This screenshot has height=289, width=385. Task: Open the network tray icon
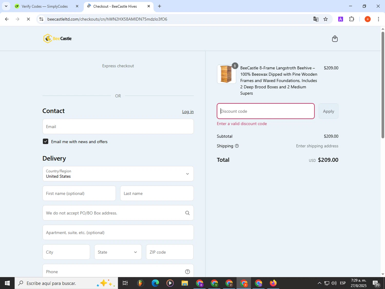[x=327, y=283]
